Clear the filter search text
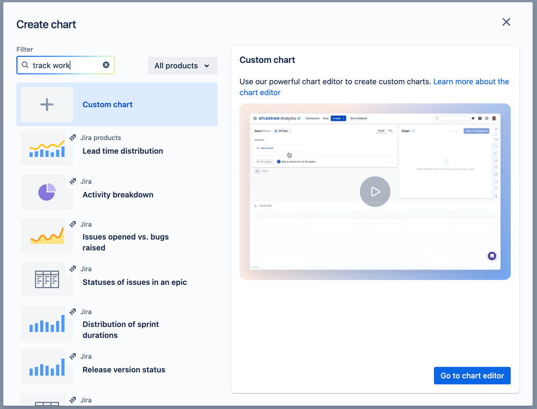537x409 pixels. pos(106,64)
